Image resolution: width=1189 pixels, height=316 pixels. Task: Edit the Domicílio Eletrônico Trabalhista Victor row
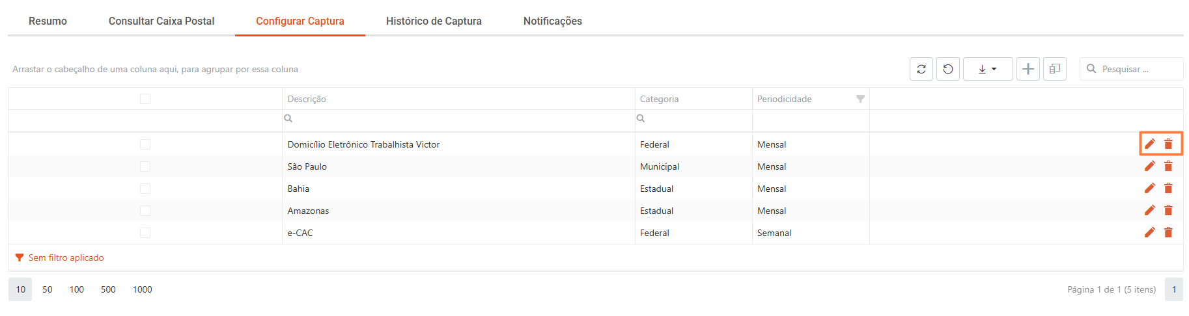[1150, 144]
